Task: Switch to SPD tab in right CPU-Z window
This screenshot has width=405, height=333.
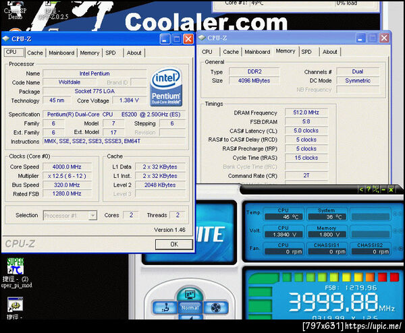Action: click(x=306, y=52)
